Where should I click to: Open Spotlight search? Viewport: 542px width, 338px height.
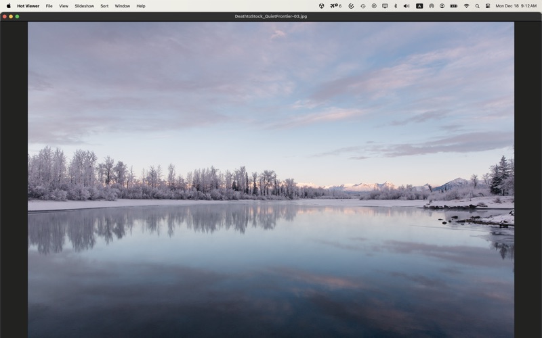coord(478,6)
